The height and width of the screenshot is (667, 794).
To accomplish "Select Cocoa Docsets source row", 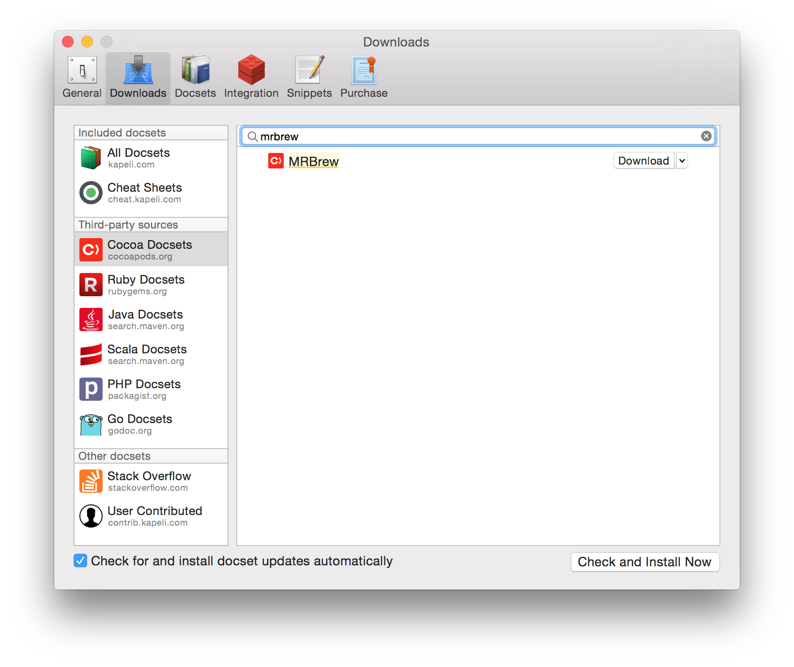I will click(x=151, y=249).
